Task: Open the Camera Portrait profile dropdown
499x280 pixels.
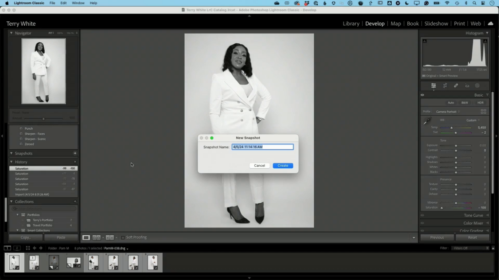Action: pos(448,112)
